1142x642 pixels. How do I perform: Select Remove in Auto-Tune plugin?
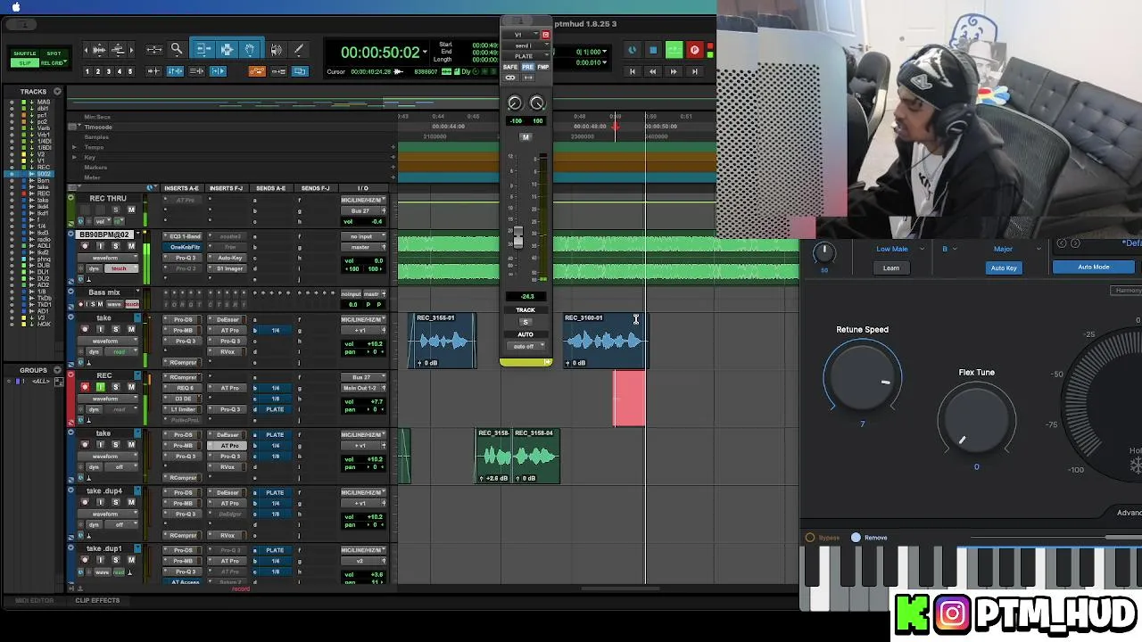870,538
